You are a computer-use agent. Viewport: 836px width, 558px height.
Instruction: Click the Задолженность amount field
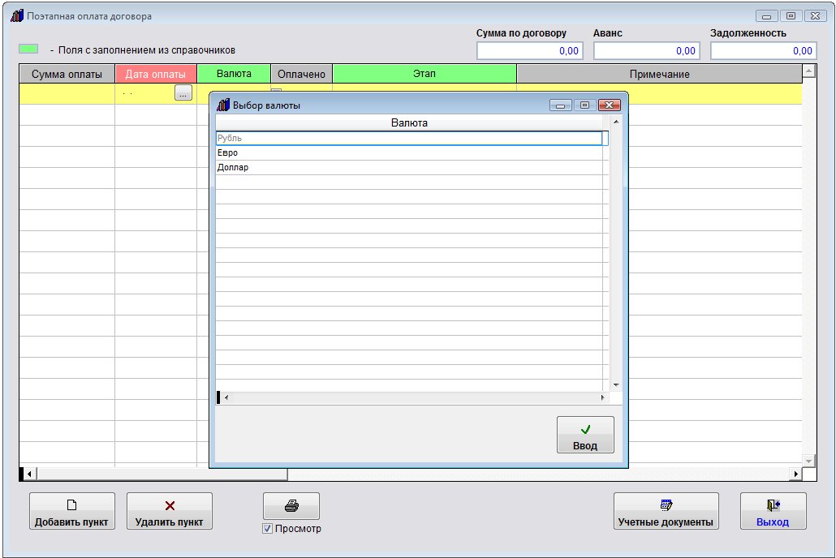point(764,51)
